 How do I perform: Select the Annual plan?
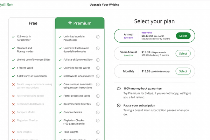coord(183,36)
